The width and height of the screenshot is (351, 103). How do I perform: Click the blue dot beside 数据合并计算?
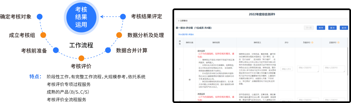coord(108,50)
